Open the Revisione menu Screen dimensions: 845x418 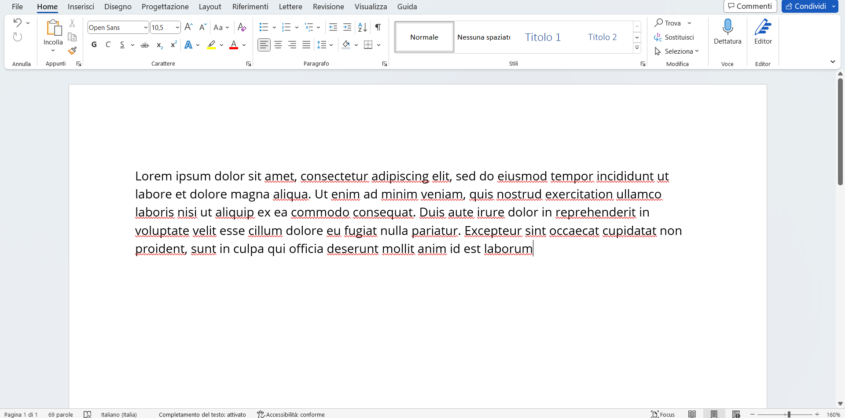pyautogui.click(x=328, y=7)
